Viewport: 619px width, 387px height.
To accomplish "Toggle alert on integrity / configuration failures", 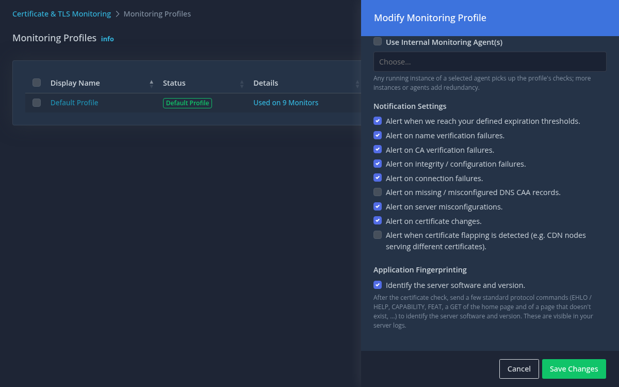I will point(378,164).
